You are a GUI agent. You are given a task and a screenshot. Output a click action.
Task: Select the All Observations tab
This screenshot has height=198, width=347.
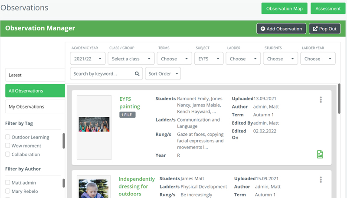(35, 91)
